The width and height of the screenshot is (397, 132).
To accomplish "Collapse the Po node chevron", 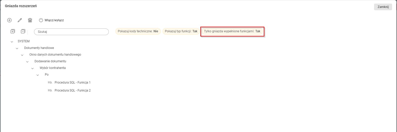I will click(x=38, y=75).
